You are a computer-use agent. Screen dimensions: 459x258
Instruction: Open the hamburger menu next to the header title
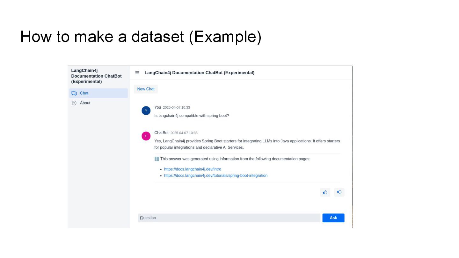click(x=137, y=73)
